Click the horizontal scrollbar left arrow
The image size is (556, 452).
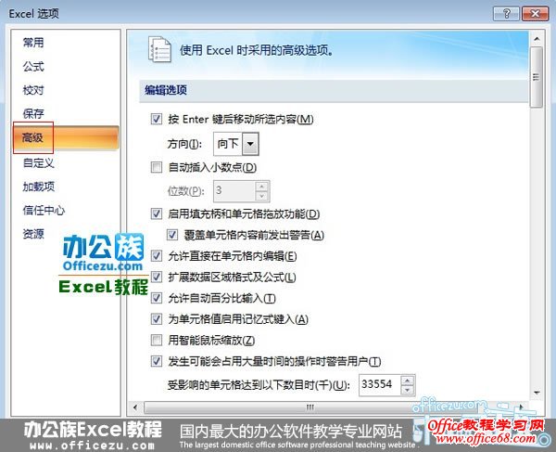[x=135, y=407]
